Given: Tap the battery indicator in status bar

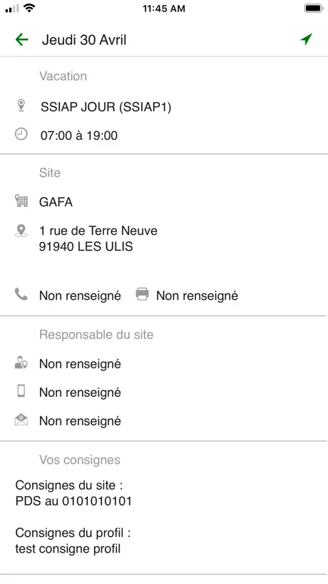Looking at the screenshot, I should (x=314, y=8).
